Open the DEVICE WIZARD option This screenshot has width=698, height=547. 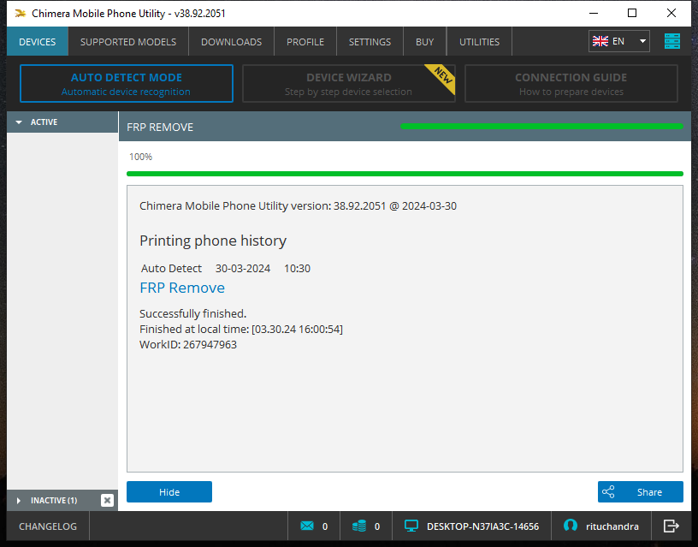pos(348,83)
